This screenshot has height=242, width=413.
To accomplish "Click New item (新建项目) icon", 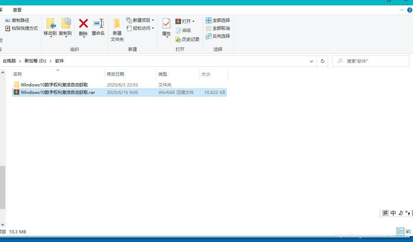I will (129, 20).
